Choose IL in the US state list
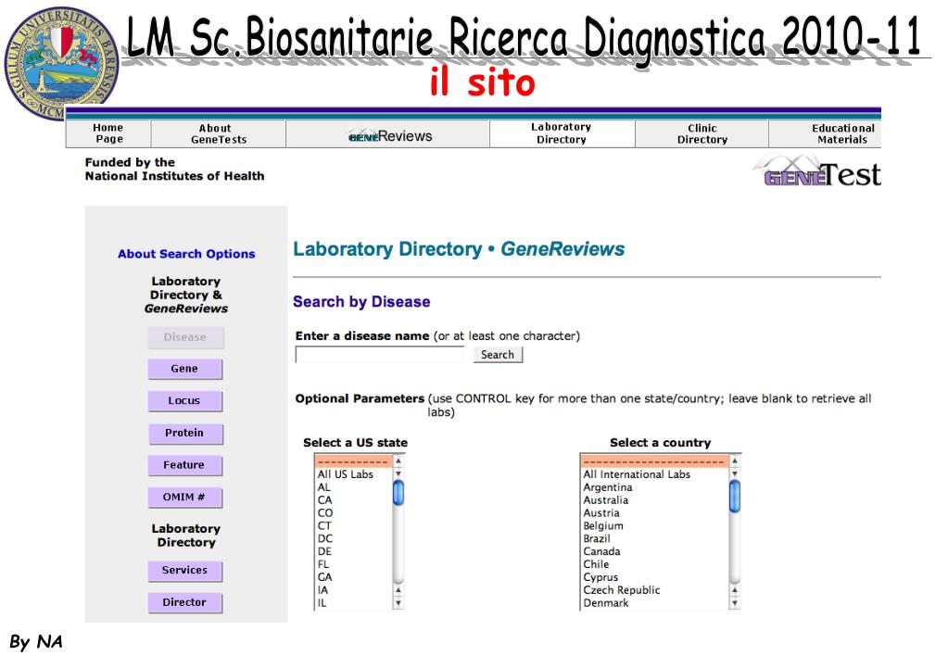The height and width of the screenshot is (656, 948). [x=354, y=603]
